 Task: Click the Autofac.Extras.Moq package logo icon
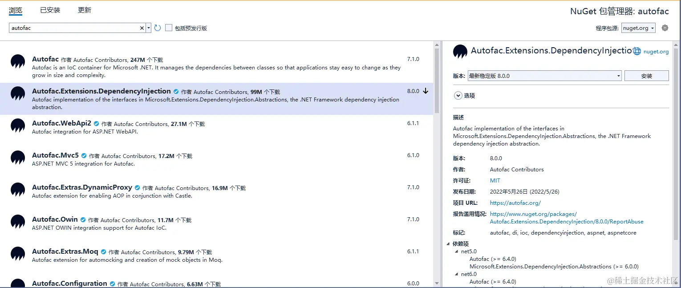click(x=18, y=254)
